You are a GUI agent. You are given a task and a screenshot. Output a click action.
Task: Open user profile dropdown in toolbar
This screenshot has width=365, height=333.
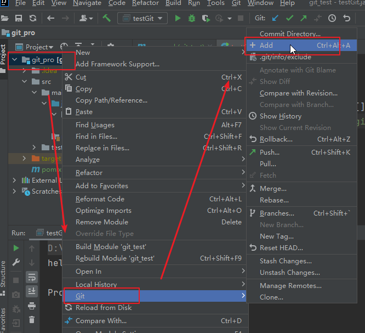coord(86,18)
